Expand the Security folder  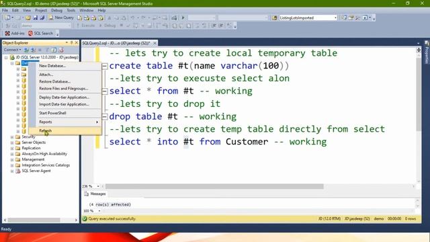[12, 136]
